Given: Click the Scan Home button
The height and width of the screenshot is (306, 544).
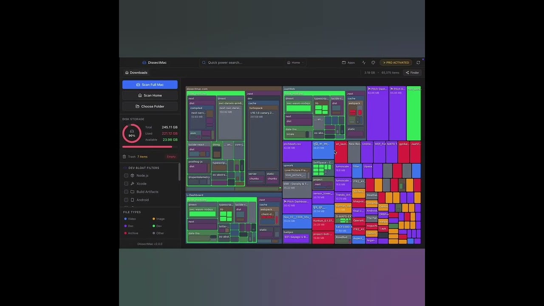Looking at the screenshot, I should 150,96.
